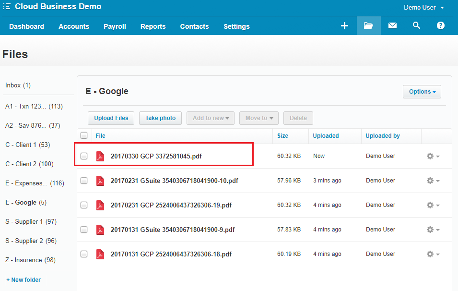Viewport: 458px width, 291px height.
Task: Open gear menu for GCP 2524006437326306-19.pdf
Action: [x=433, y=206]
